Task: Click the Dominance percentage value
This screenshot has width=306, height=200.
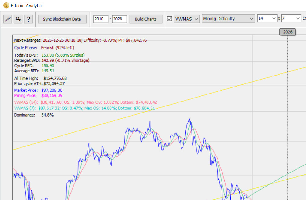Action: (x=47, y=115)
